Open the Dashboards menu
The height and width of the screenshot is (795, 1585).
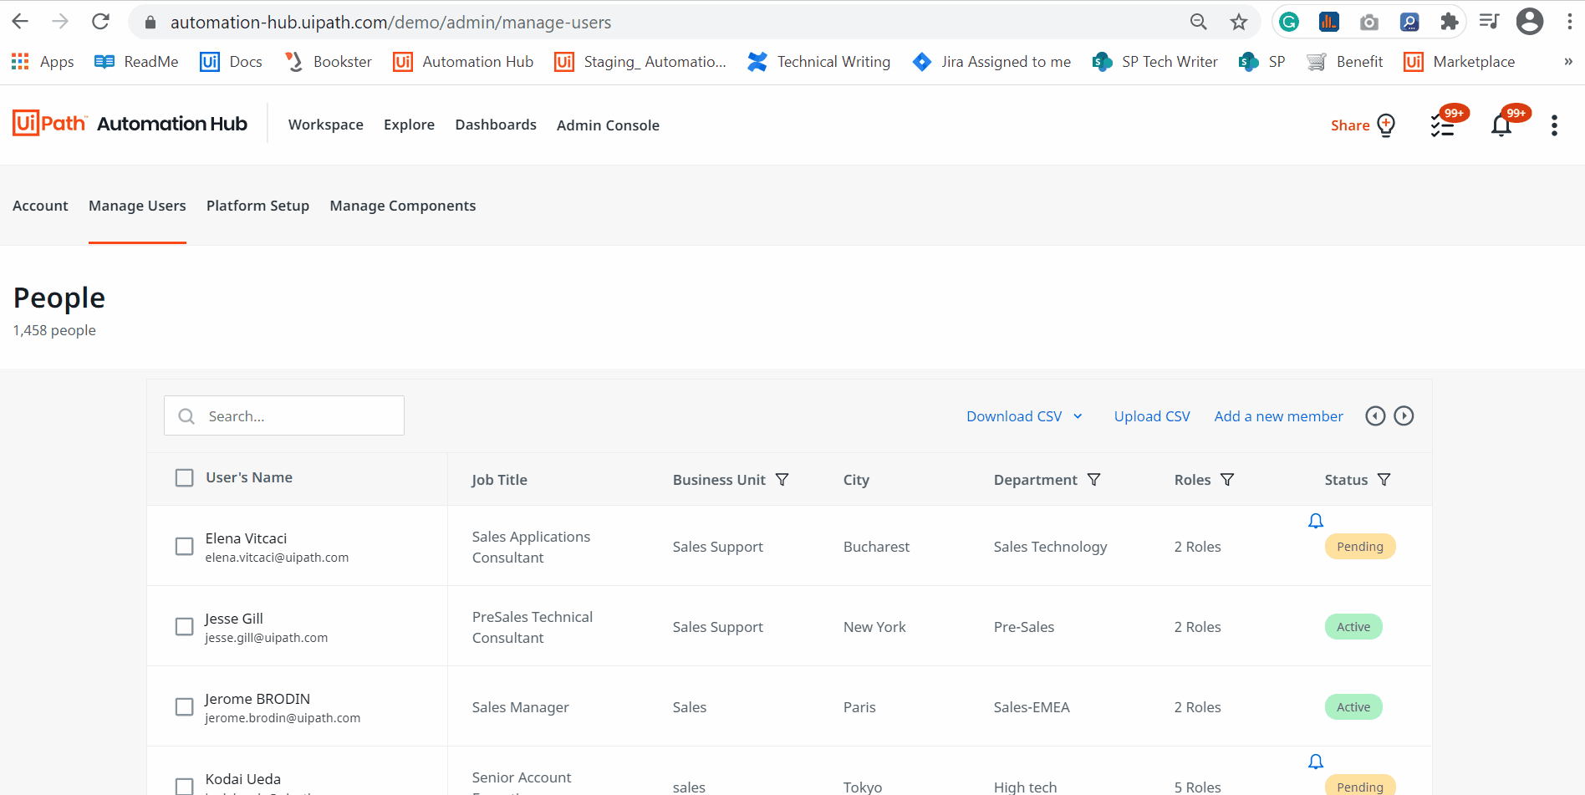496,125
